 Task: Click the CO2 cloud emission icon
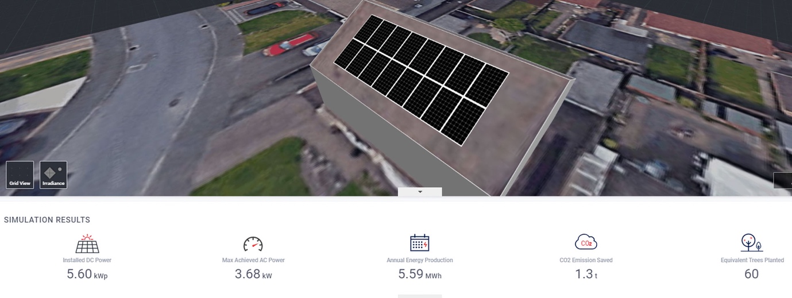586,243
